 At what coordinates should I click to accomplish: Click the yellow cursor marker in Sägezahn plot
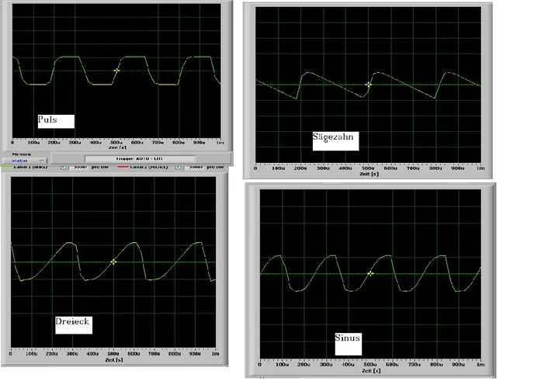[369, 85]
